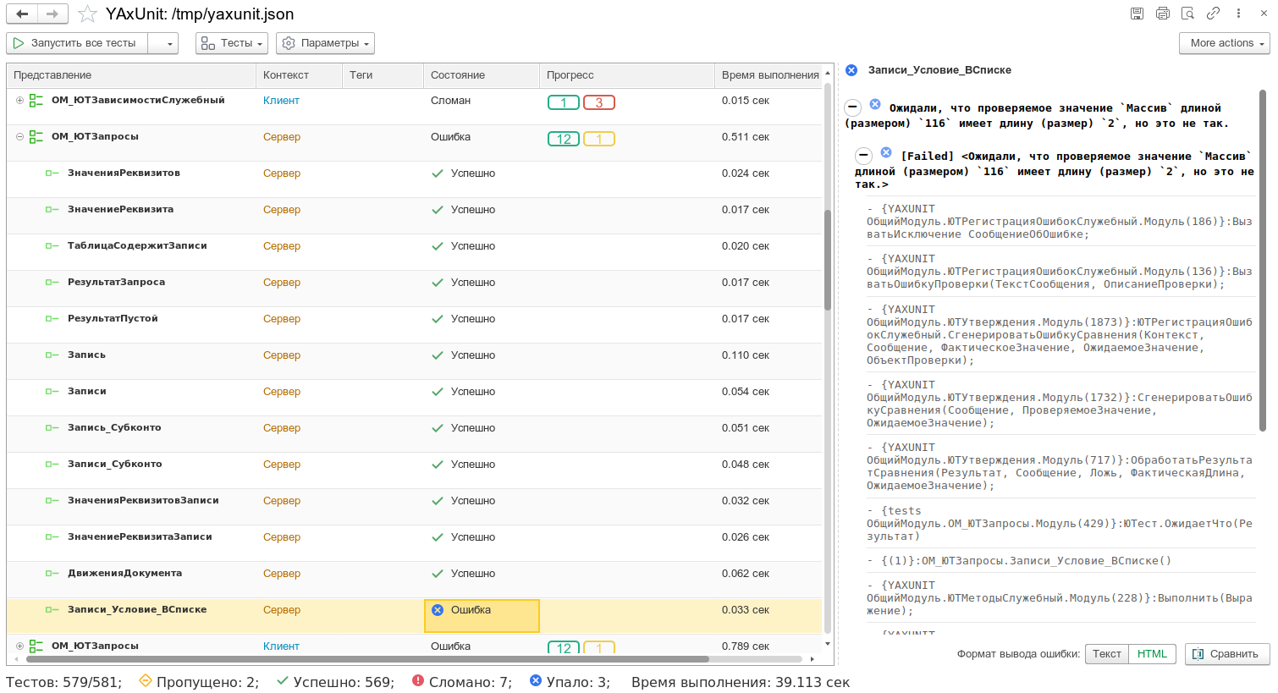Click the Сервер link in the Записи_Субконто row
The height and width of the screenshot is (693, 1278).
(282, 465)
